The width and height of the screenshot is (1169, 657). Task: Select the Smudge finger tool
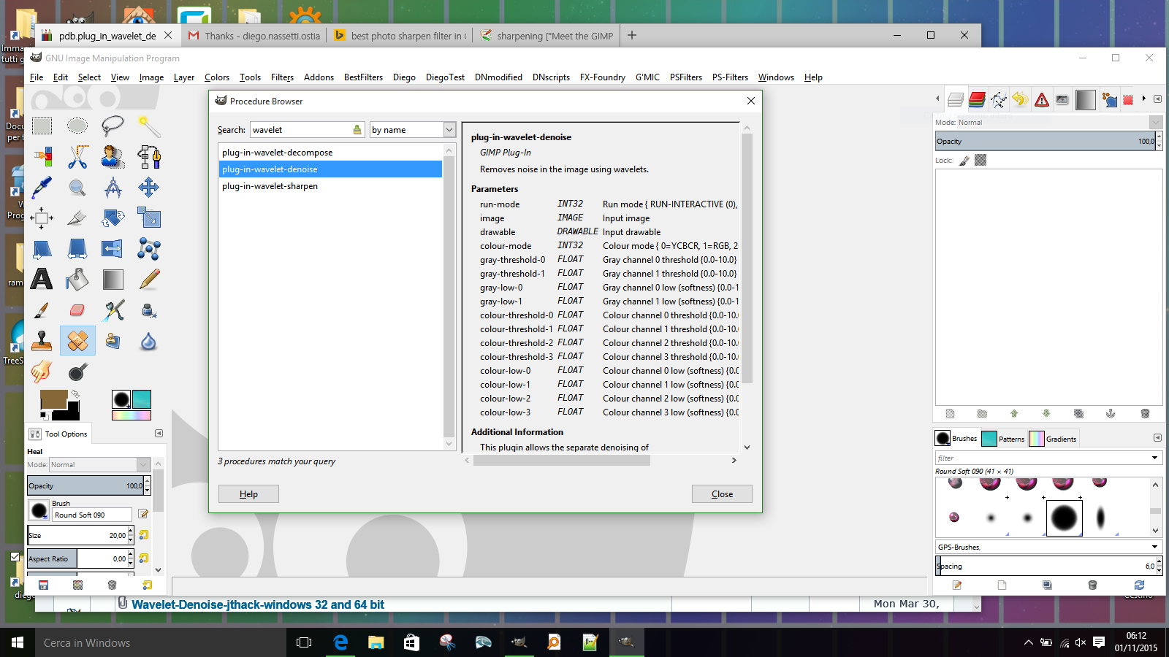[x=42, y=371]
